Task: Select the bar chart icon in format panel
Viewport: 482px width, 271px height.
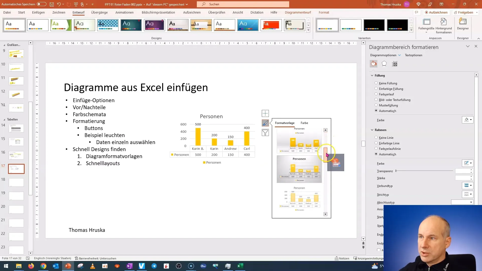Action: (x=395, y=63)
